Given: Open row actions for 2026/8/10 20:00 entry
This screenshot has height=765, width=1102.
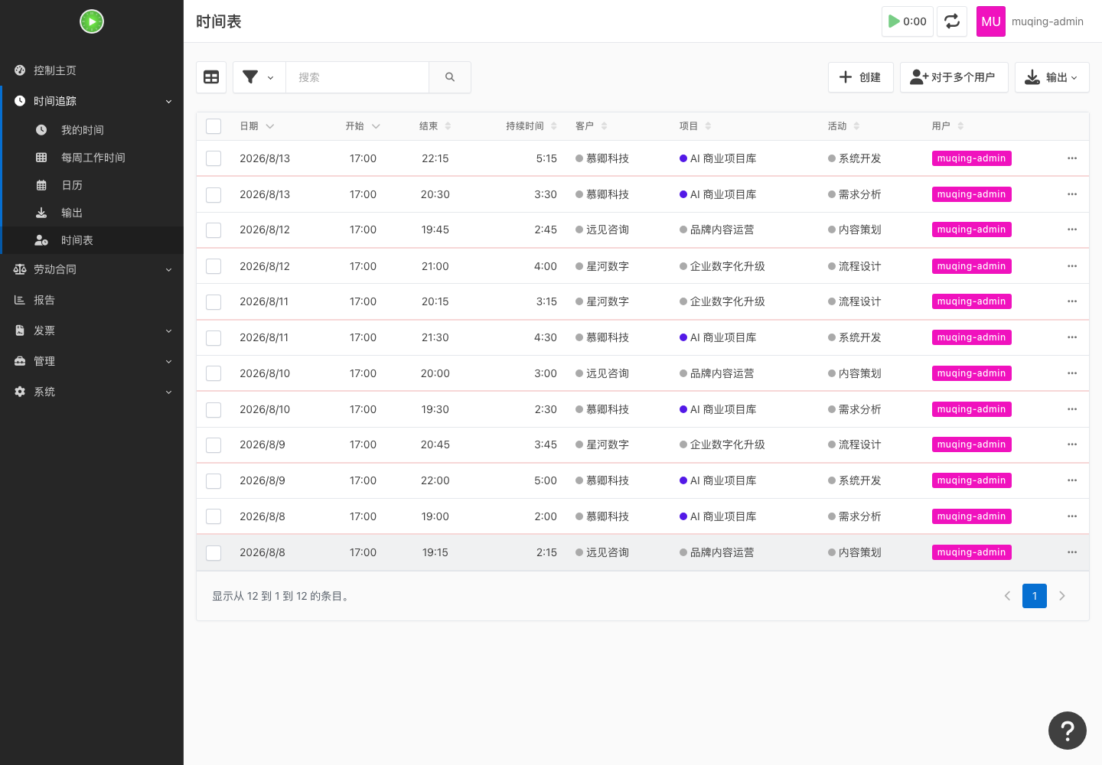Looking at the screenshot, I should pos(1072,373).
